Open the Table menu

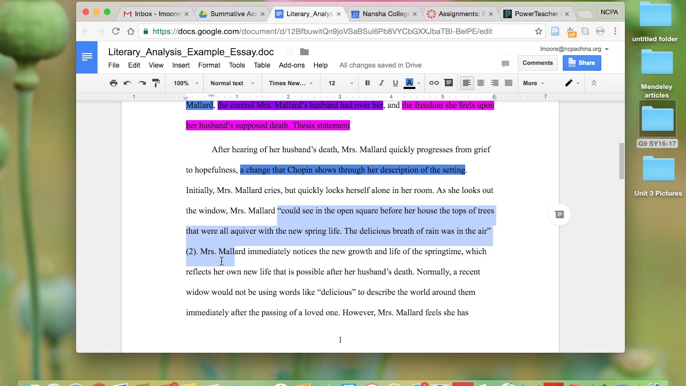point(262,65)
